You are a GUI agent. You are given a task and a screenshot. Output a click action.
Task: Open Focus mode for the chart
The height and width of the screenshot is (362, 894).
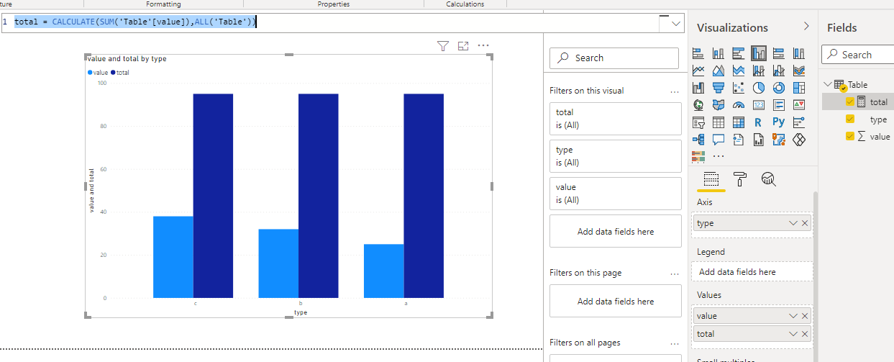463,46
